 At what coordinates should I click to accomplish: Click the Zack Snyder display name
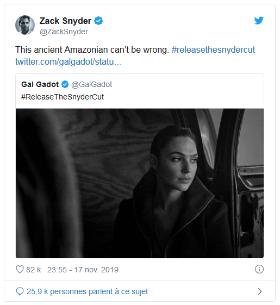pyautogui.click(x=65, y=21)
